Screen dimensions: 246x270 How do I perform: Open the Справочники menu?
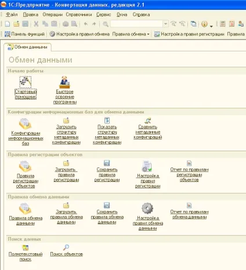coord(79,14)
